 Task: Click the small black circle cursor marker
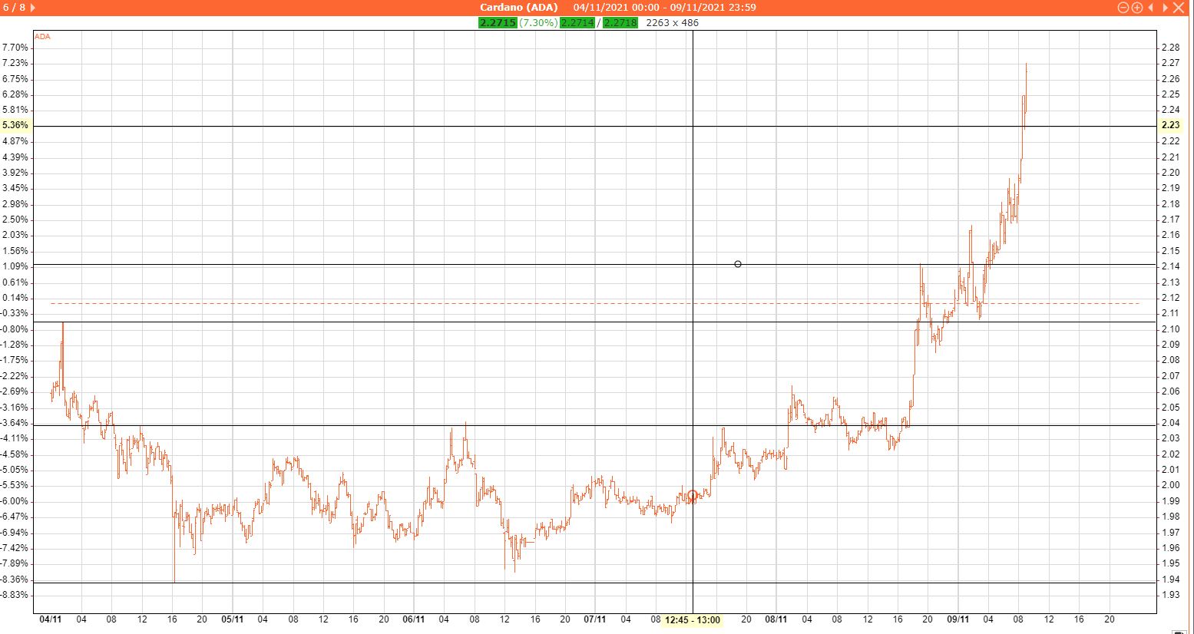tap(738, 264)
